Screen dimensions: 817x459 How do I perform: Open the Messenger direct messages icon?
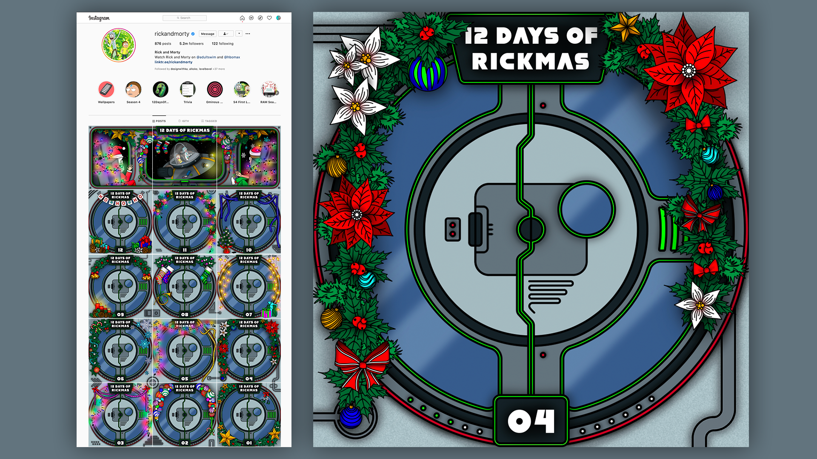[251, 18]
